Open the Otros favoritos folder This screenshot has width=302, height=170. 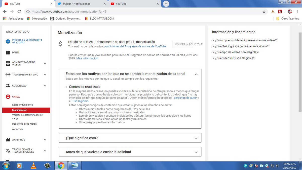coord(287,19)
